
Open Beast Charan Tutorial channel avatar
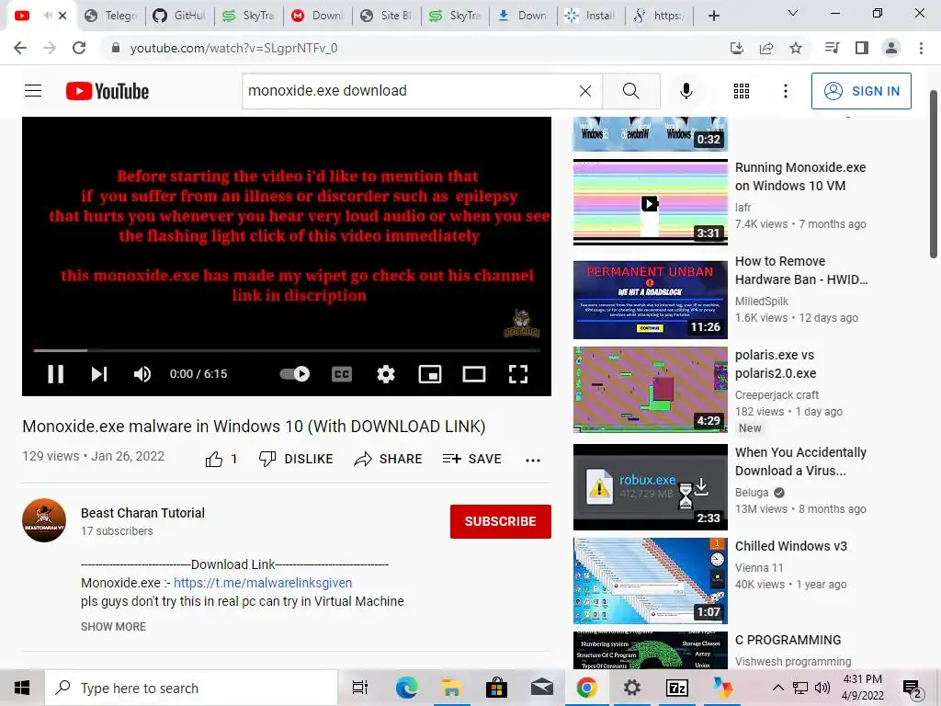coord(44,520)
